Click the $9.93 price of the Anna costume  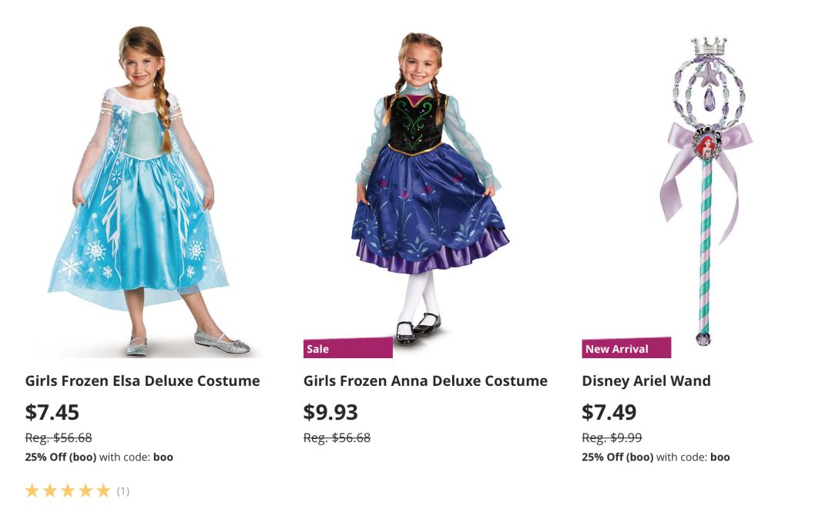330,412
